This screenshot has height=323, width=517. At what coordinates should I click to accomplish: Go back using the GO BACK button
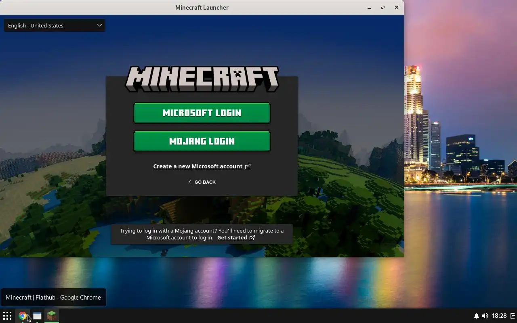coord(202,182)
